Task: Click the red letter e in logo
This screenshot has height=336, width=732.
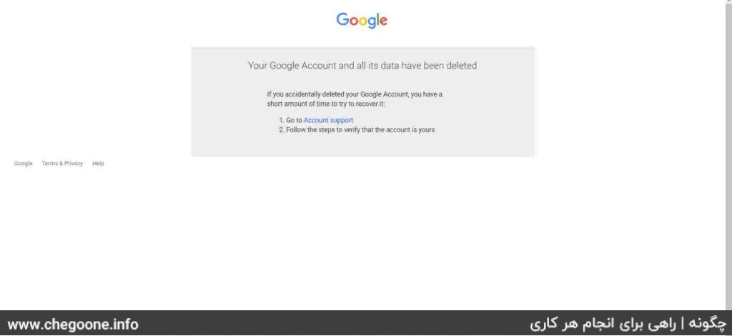Action: click(382, 21)
